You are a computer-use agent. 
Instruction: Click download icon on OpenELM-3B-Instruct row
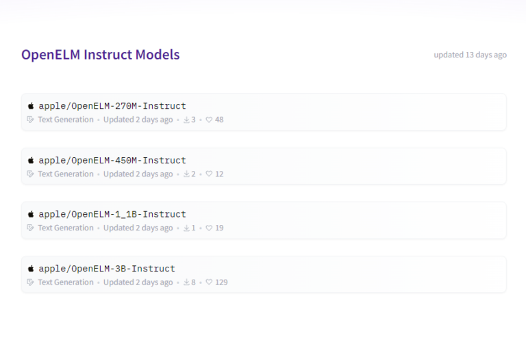pyautogui.click(x=186, y=282)
